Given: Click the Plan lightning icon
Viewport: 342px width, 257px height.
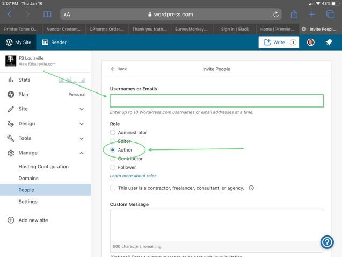Looking at the screenshot, I should tap(11, 95).
